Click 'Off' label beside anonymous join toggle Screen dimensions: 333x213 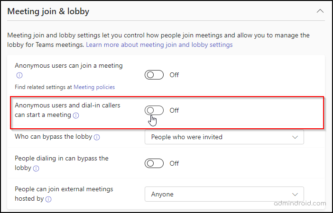tap(174, 75)
